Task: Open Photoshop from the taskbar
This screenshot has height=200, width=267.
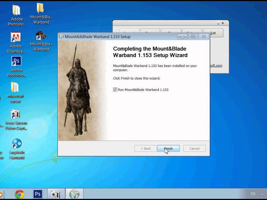Action: [38, 194]
